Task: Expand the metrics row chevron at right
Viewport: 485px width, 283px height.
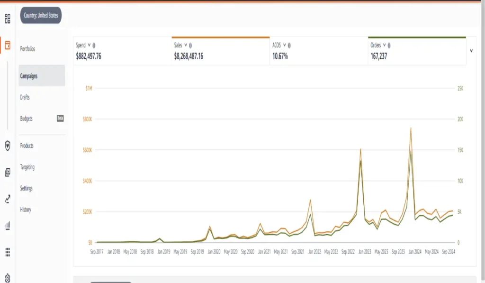Action: (x=471, y=50)
